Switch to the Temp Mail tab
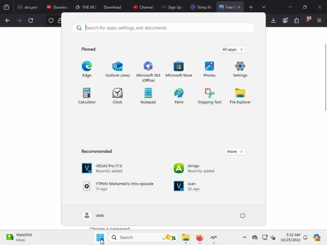Viewport: 327px width, 245px height. click(x=201, y=7)
